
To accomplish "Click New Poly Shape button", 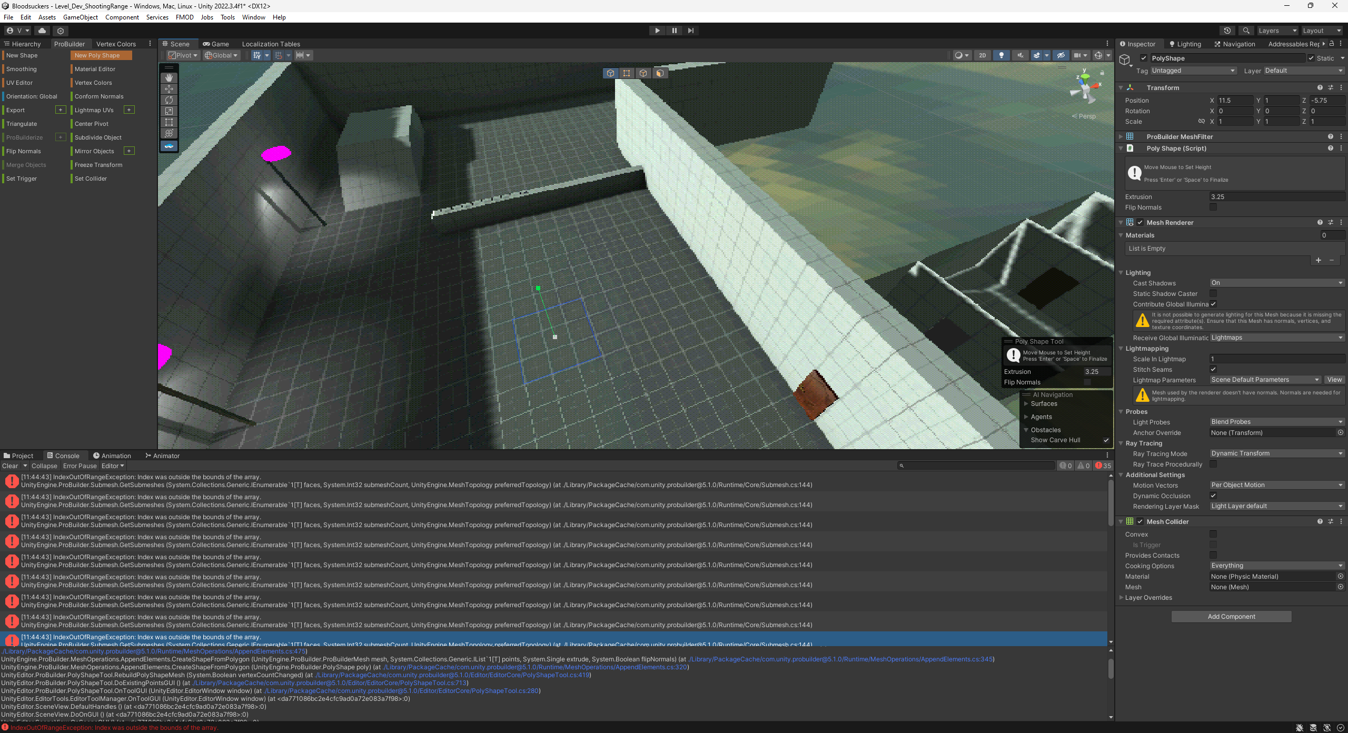I will coord(101,55).
